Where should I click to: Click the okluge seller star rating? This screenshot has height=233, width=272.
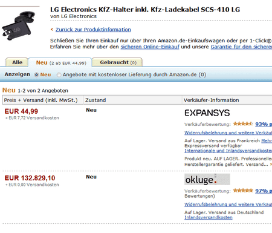[243, 190]
